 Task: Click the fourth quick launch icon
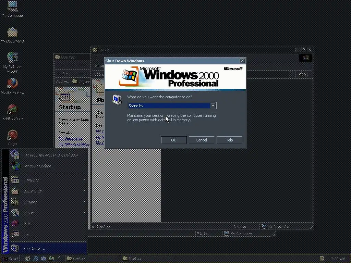[51, 259]
